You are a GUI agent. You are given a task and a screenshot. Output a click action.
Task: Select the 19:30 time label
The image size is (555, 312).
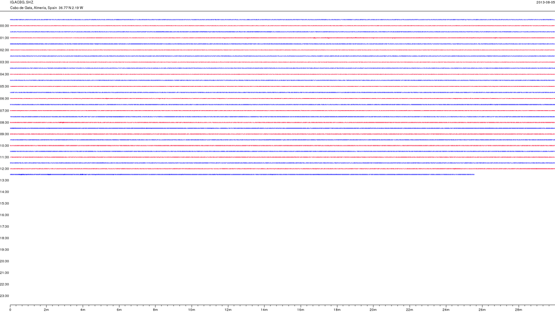(4, 250)
